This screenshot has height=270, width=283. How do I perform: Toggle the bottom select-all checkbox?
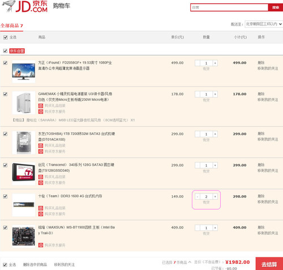[x=5, y=265]
